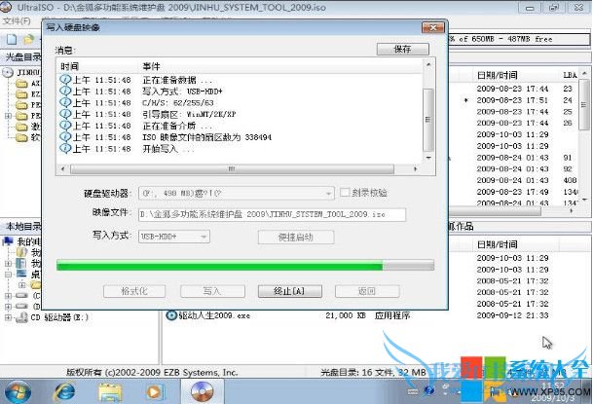The image size is (593, 404).
Task: Click the 终止[A] button
Action: tap(290, 291)
